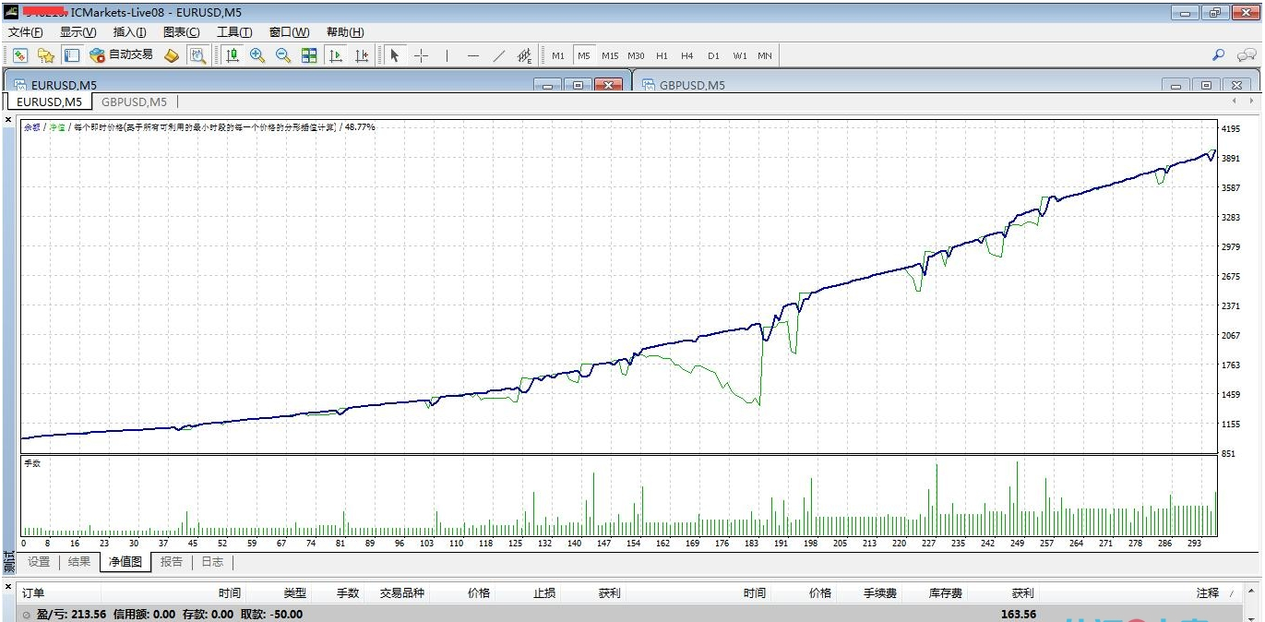Open search with the magnifier icon
Viewport: 1265px width, 622px height.
[x=1218, y=55]
